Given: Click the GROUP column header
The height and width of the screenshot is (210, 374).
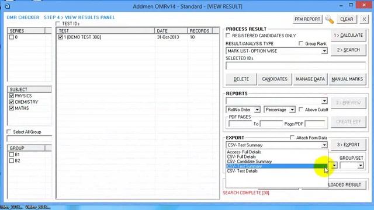Looking at the screenshot, I should click(26, 148).
